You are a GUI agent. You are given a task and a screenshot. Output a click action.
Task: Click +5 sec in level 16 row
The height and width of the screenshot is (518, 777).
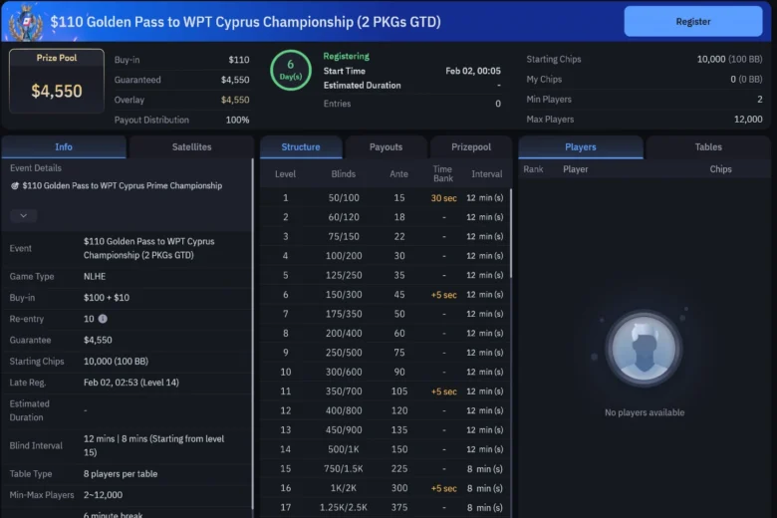tap(443, 488)
